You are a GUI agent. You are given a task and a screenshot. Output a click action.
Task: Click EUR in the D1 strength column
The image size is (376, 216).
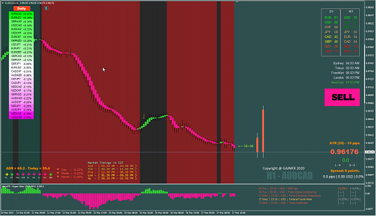328,18
